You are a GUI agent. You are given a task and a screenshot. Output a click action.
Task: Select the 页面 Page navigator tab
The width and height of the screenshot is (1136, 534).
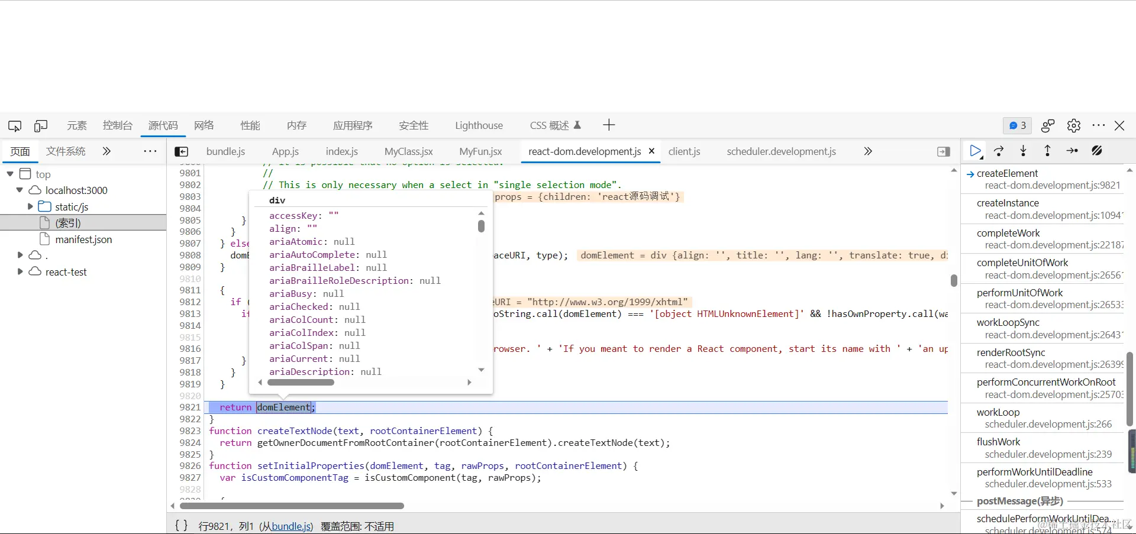click(x=20, y=151)
